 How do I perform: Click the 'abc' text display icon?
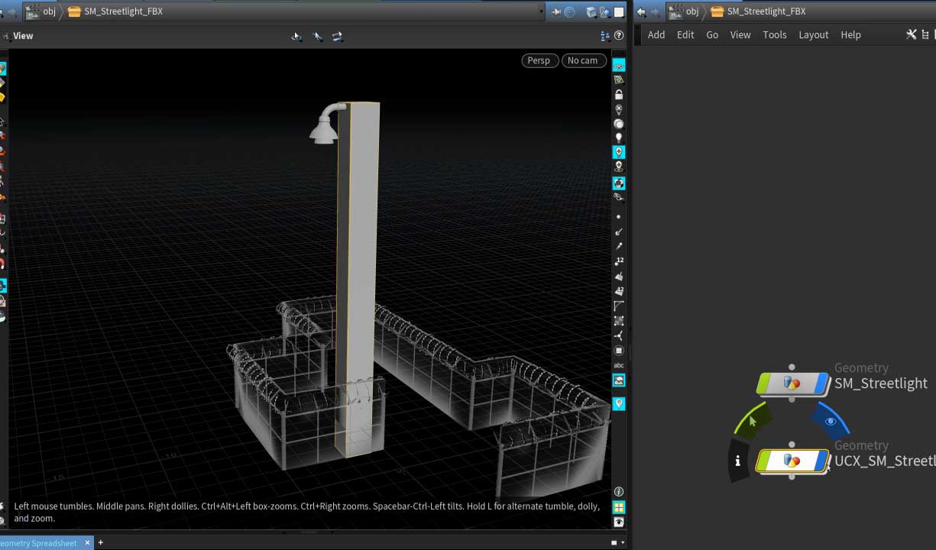pos(619,366)
